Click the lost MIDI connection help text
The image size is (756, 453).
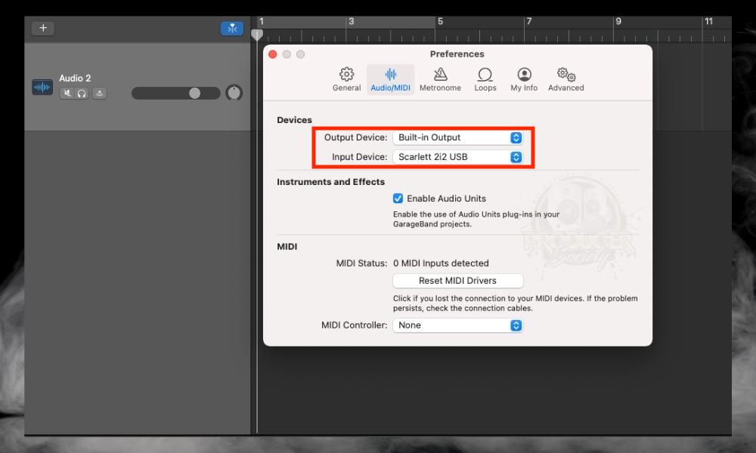click(x=516, y=304)
